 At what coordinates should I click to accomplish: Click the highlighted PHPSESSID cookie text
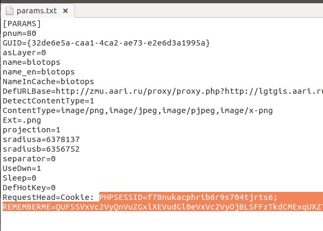pos(188,197)
